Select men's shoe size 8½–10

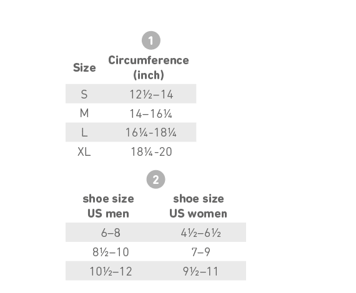(111, 252)
